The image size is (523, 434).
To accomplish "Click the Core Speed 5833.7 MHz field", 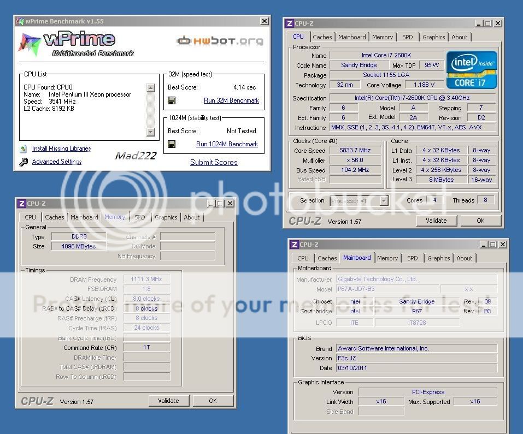I will pyautogui.click(x=355, y=151).
